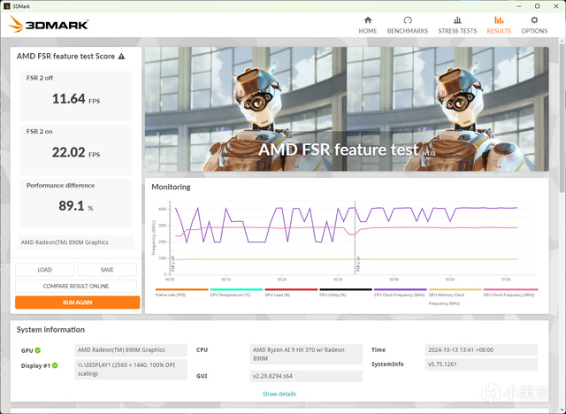Click the AMD Ryzen AI 9 HX 370 CPU value
Viewport: 566px width, 414px height.
[306, 354]
